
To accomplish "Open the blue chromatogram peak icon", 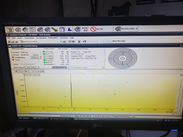I will pyautogui.click(x=70, y=29).
